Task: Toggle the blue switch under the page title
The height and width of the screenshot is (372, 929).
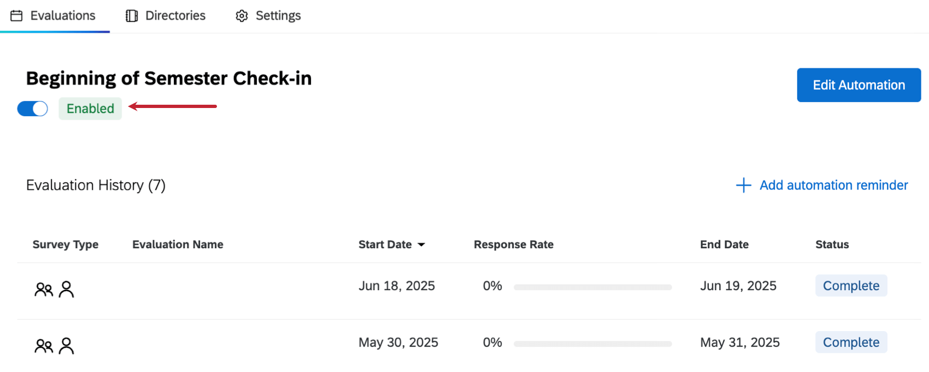Action: pos(32,109)
